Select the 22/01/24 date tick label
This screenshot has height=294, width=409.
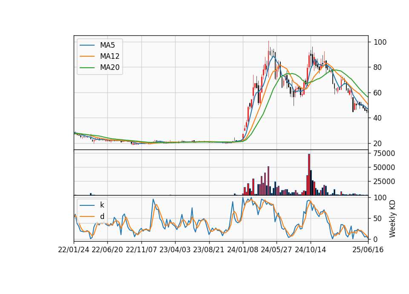[74, 250]
